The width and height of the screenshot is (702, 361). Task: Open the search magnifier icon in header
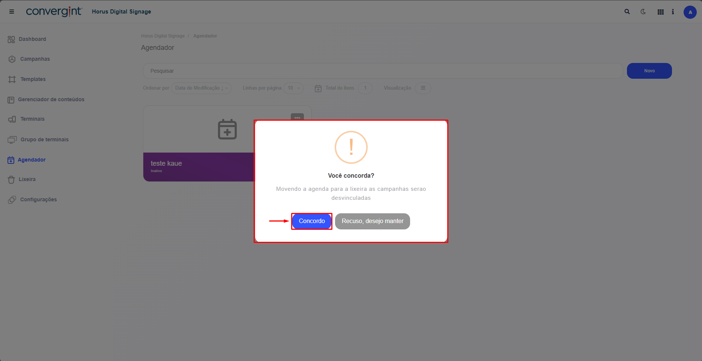point(627,12)
